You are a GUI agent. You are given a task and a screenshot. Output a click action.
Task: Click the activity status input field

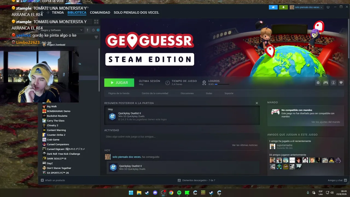(x=182, y=137)
